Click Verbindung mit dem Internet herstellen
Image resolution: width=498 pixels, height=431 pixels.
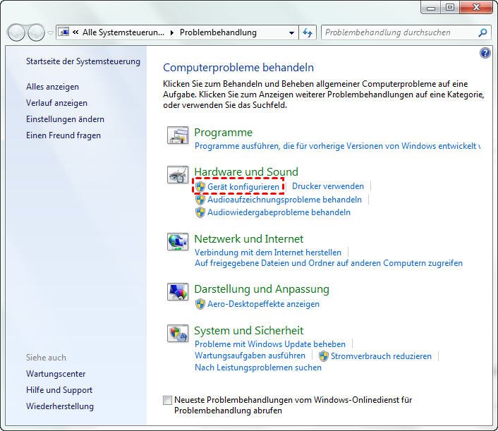(x=268, y=253)
